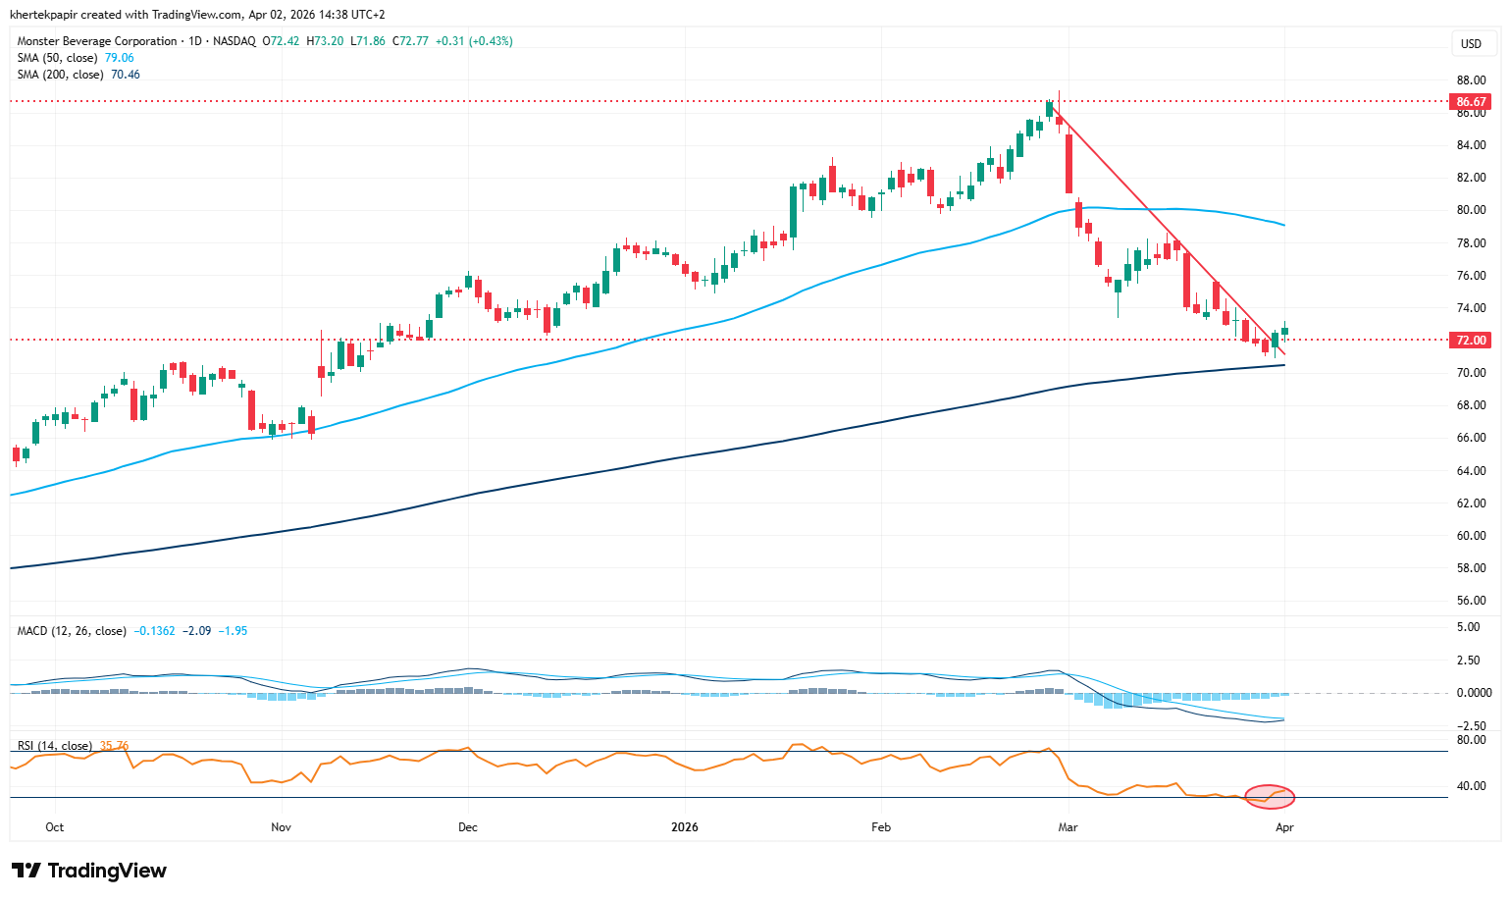Click the 2026 label on time axis
This screenshot has width=1511, height=900.
click(x=684, y=827)
